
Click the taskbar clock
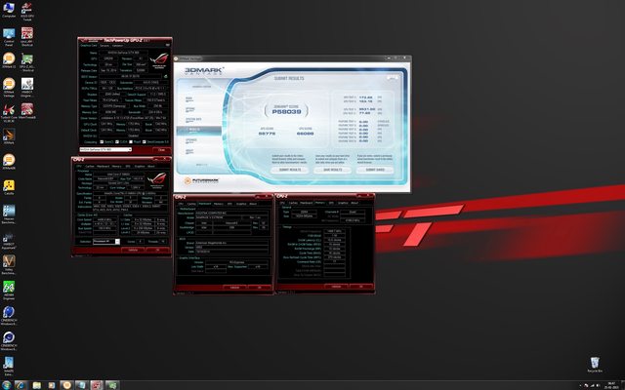[x=611, y=385]
